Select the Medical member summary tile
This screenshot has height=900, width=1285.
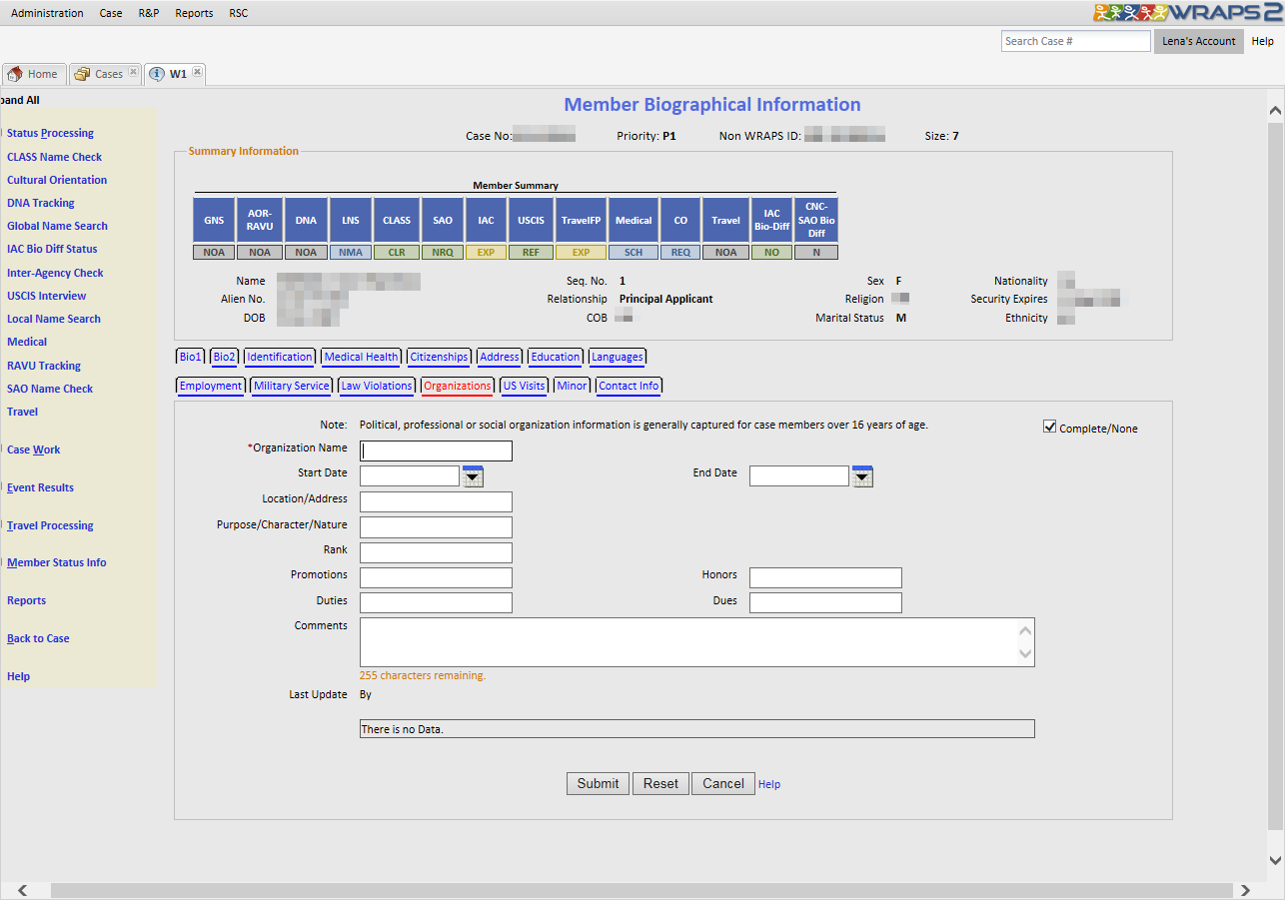(x=634, y=220)
